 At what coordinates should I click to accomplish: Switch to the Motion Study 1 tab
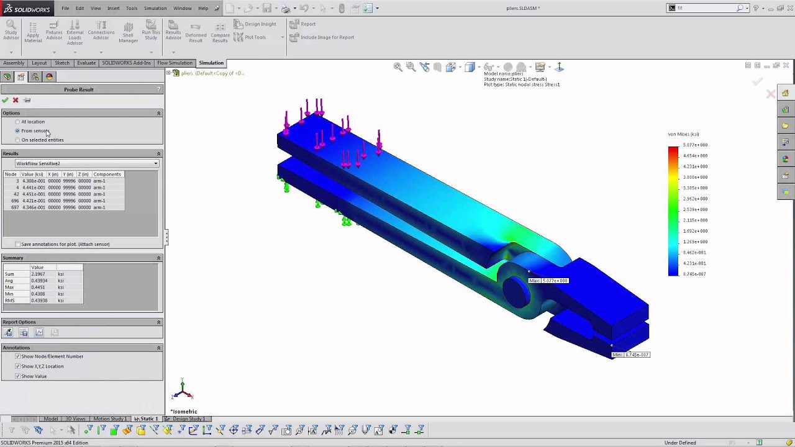(109, 419)
